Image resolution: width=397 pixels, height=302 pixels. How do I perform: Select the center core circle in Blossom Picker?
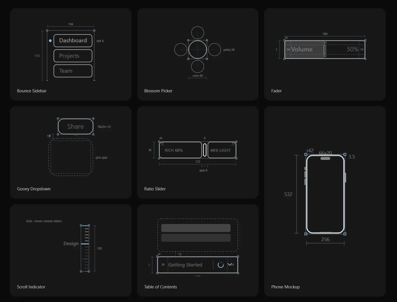198,50
